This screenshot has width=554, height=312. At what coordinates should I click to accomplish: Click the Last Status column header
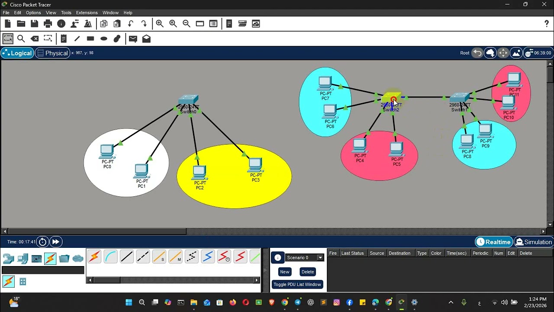(352, 253)
